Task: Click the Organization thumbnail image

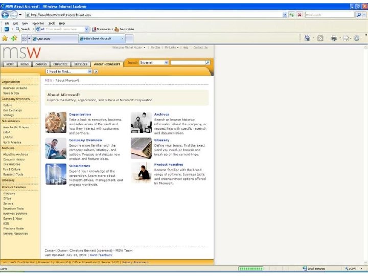Action: pos(56,122)
